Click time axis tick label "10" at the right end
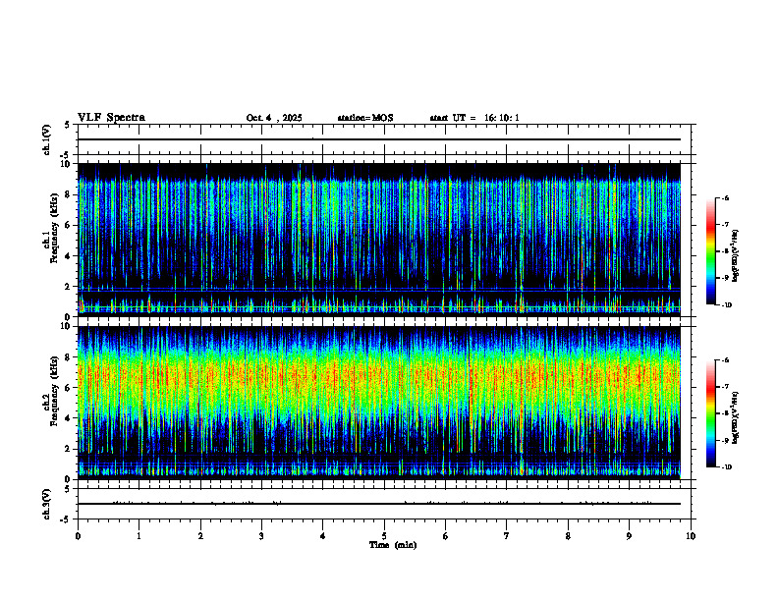 click(691, 536)
